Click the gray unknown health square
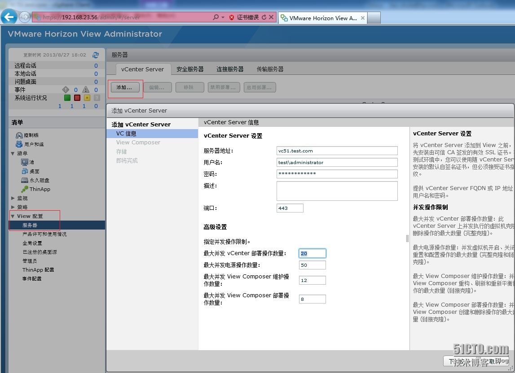 97,98
